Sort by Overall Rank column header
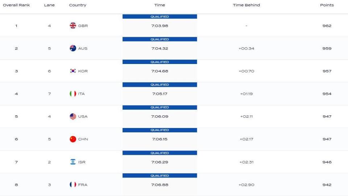Viewport: 348px width, 196px height. 16,5
